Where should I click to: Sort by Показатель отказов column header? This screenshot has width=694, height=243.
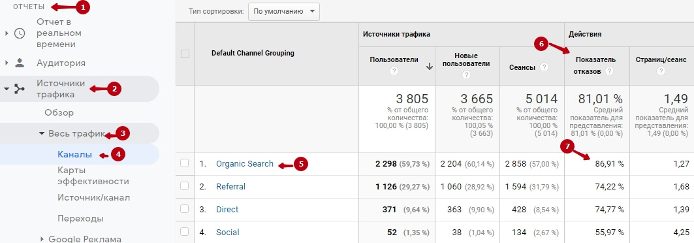point(595,65)
